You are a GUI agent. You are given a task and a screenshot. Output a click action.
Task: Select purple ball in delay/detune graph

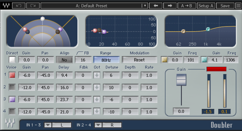pos(104,32)
